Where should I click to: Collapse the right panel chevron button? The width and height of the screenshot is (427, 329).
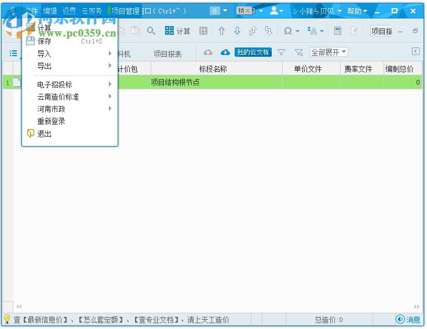pos(415,51)
